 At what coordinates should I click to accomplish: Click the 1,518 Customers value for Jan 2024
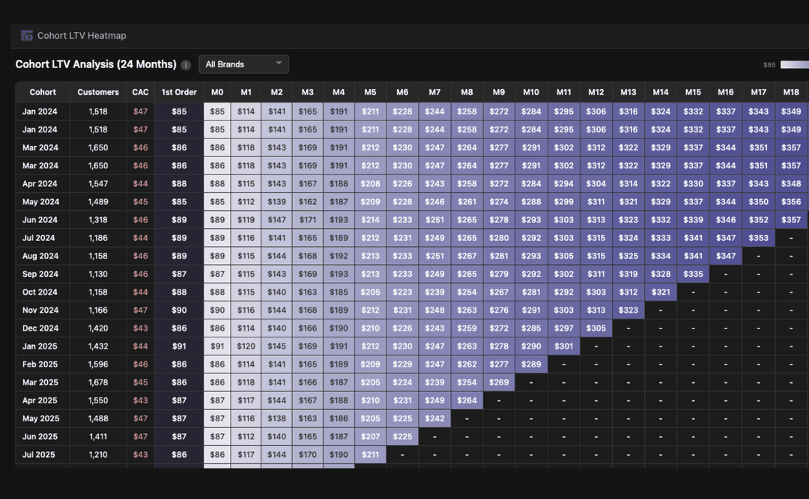coord(98,111)
